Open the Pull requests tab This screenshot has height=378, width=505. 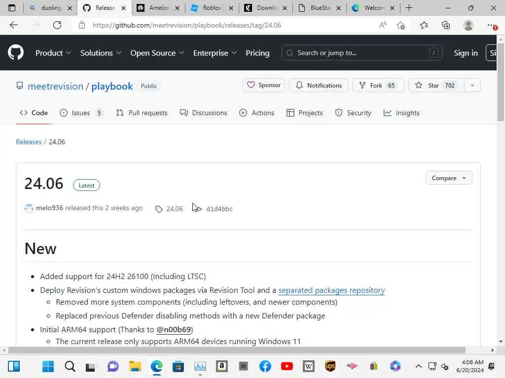pos(142,113)
